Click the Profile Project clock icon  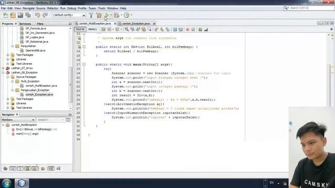[x=127, y=15]
